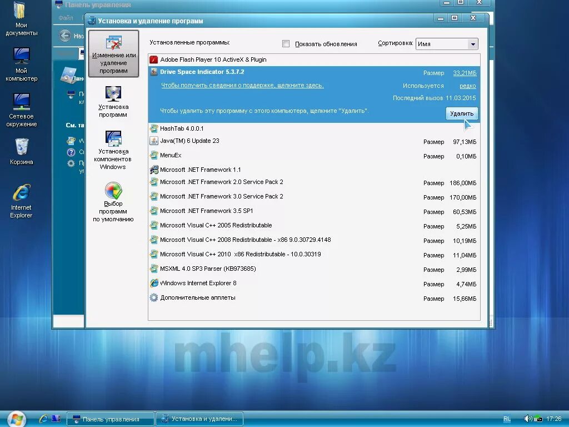Image resolution: width=569 pixels, height=427 pixels.
Task: Click Show Desktop quick launch icon
Action: click(x=56, y=419)
